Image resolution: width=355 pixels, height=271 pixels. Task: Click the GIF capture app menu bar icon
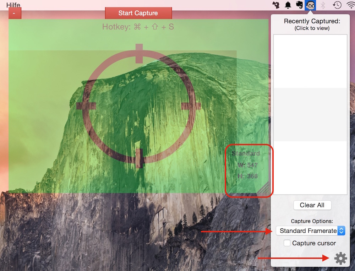(x=311, y=5)
